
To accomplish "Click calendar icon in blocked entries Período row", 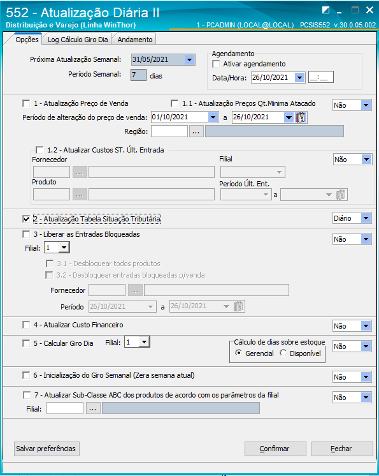I will click(239, 306).
